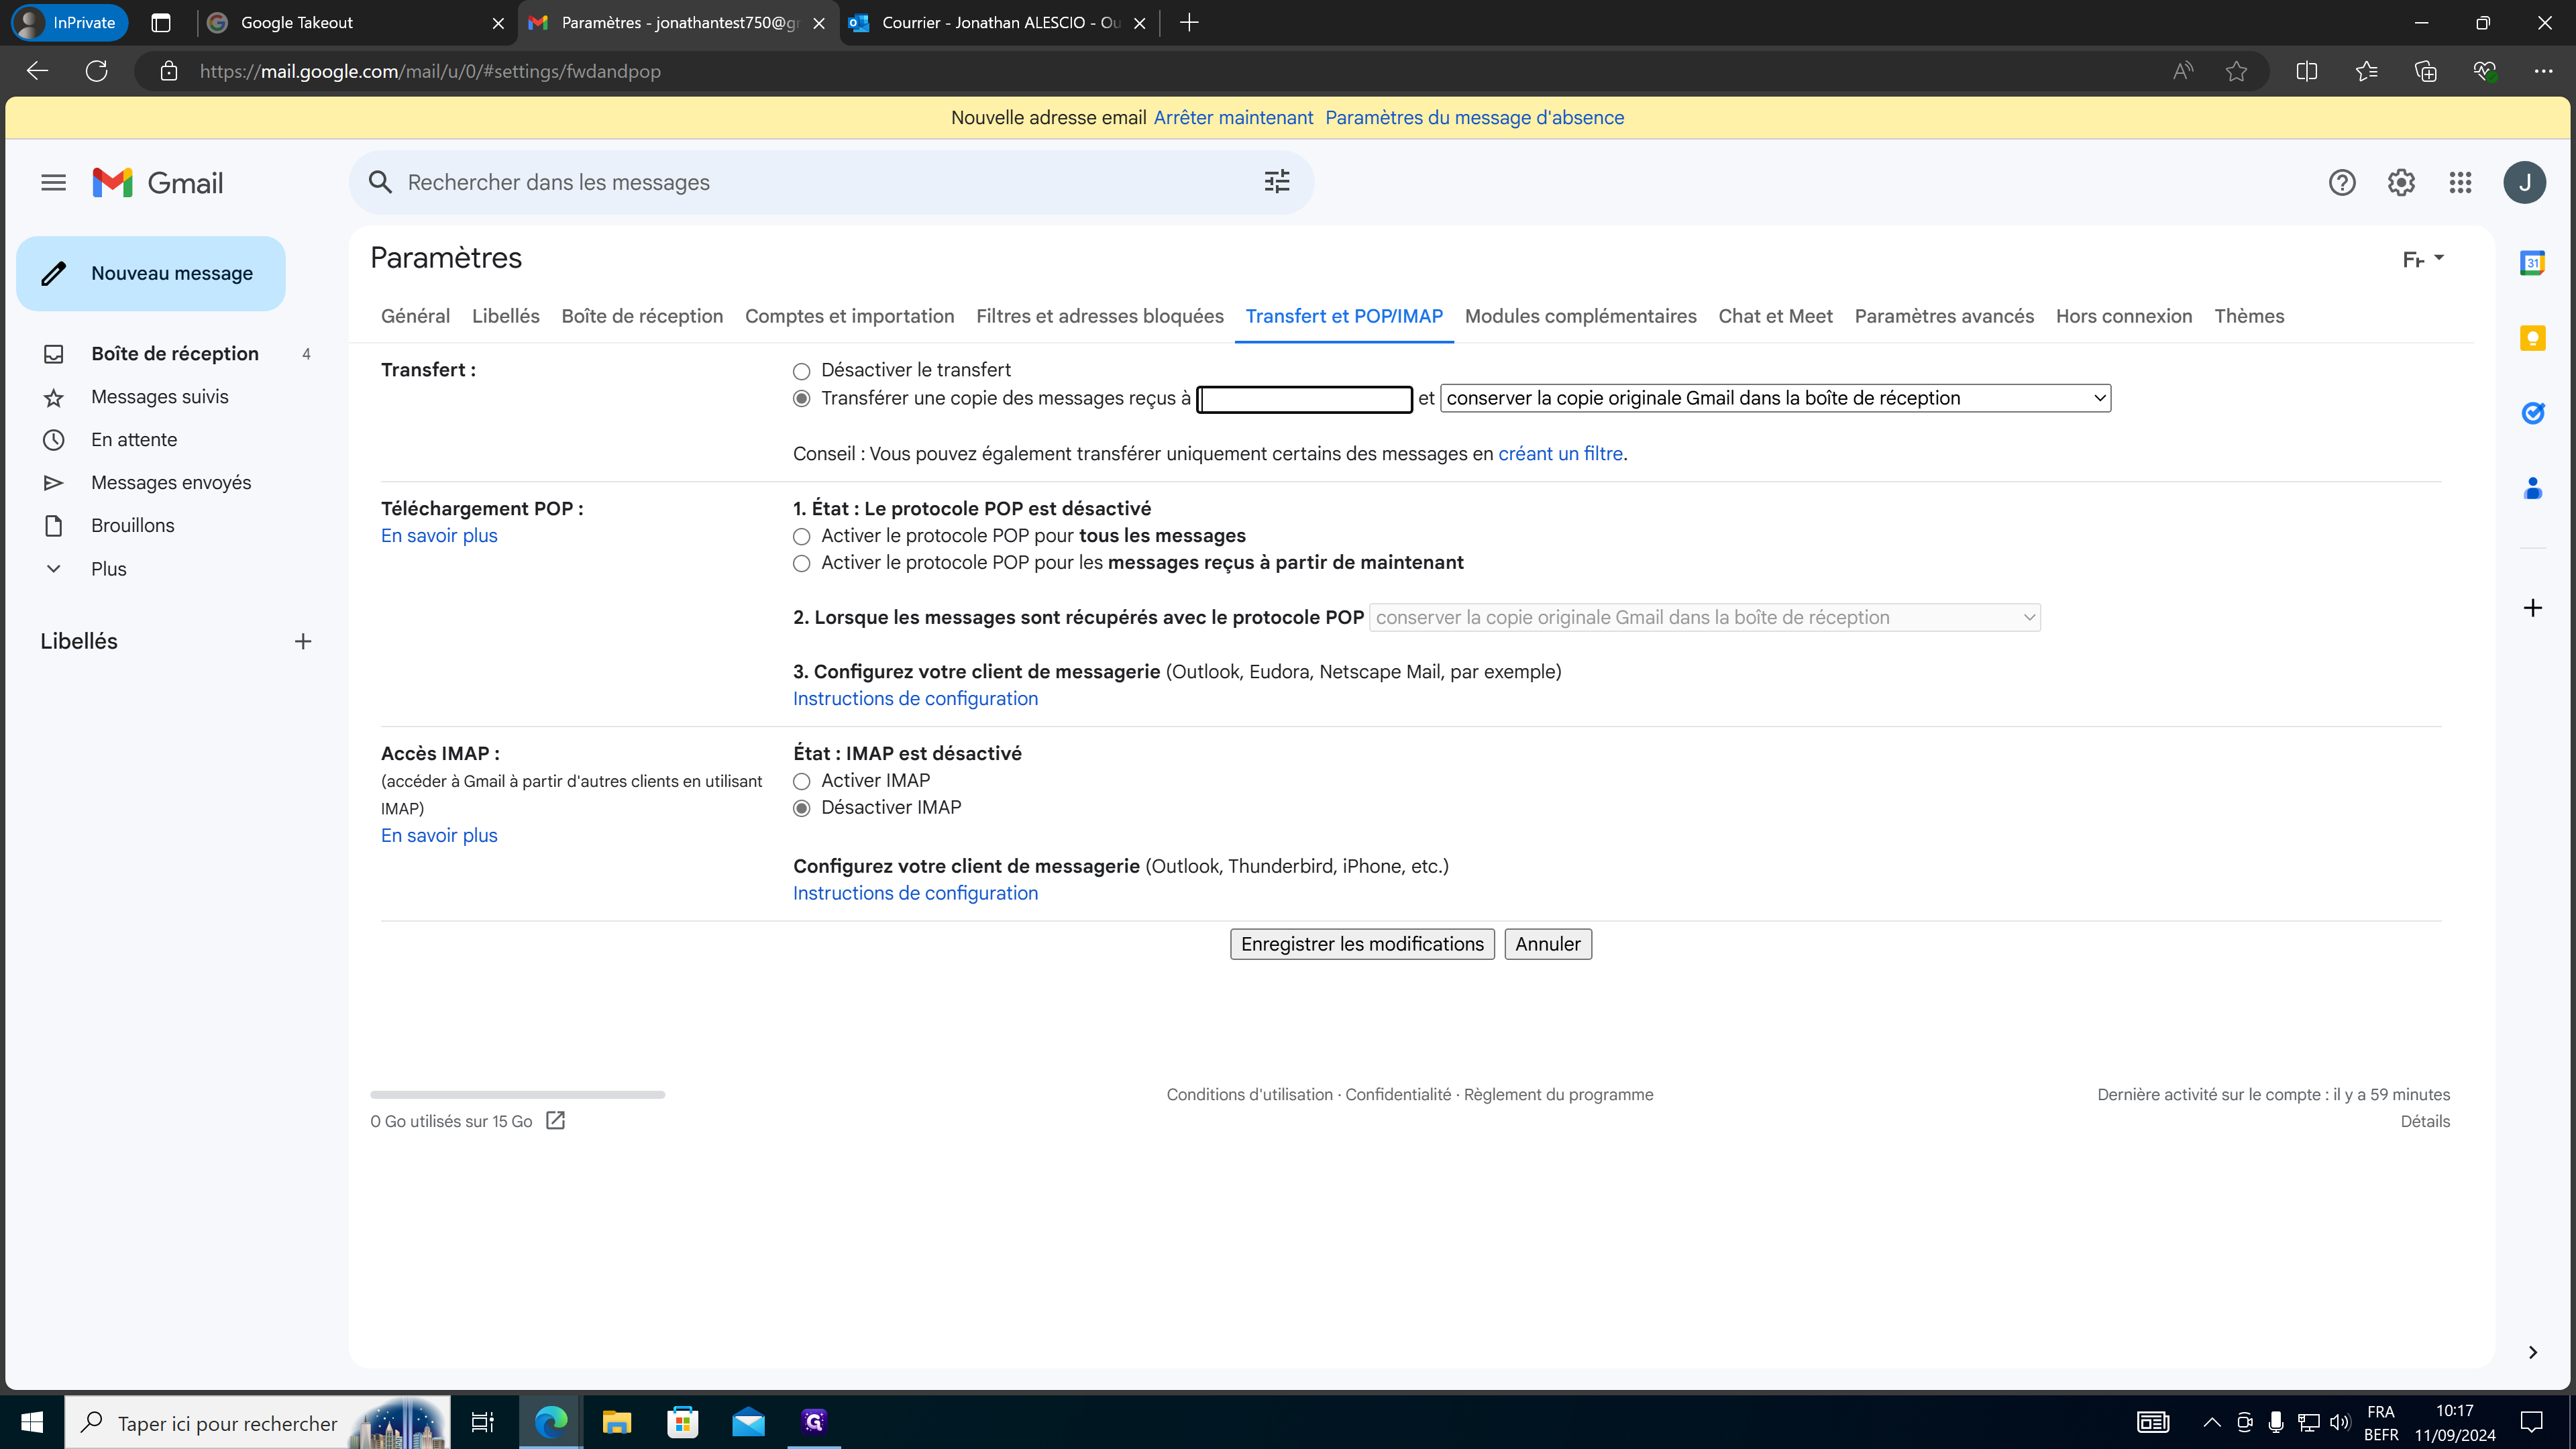2576x1449 pixels.
Task: Open forwarding copy handling dropdown
Action: (x=1775, y=398)
